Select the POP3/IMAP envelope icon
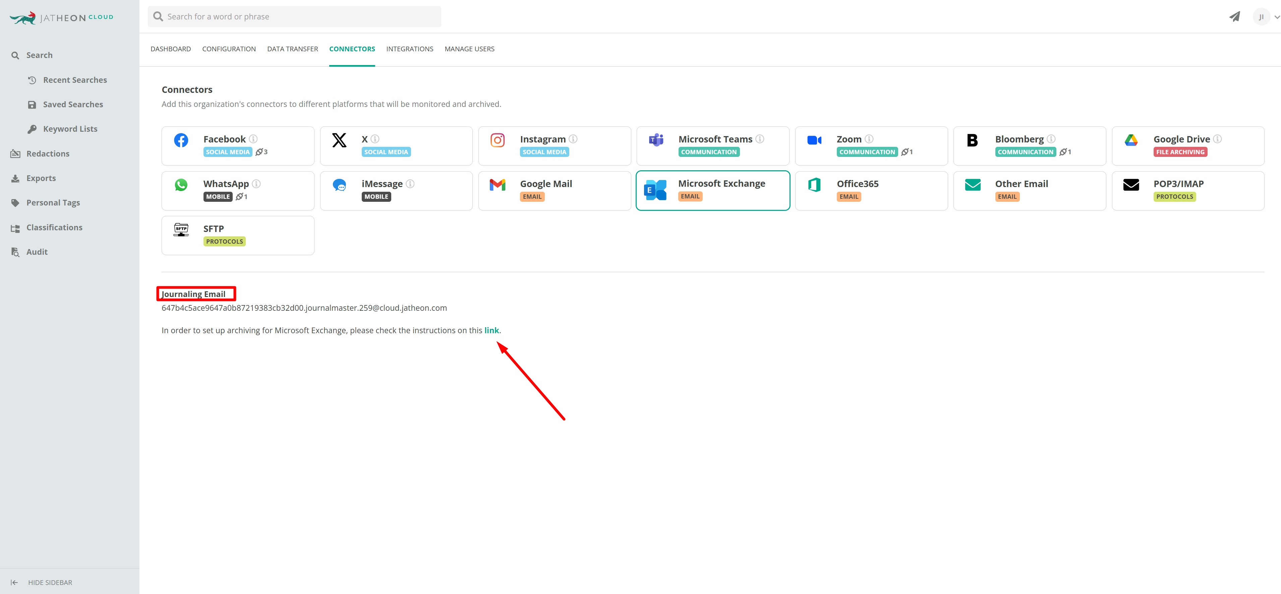The image size is (1281, 594). point(1131,185)
